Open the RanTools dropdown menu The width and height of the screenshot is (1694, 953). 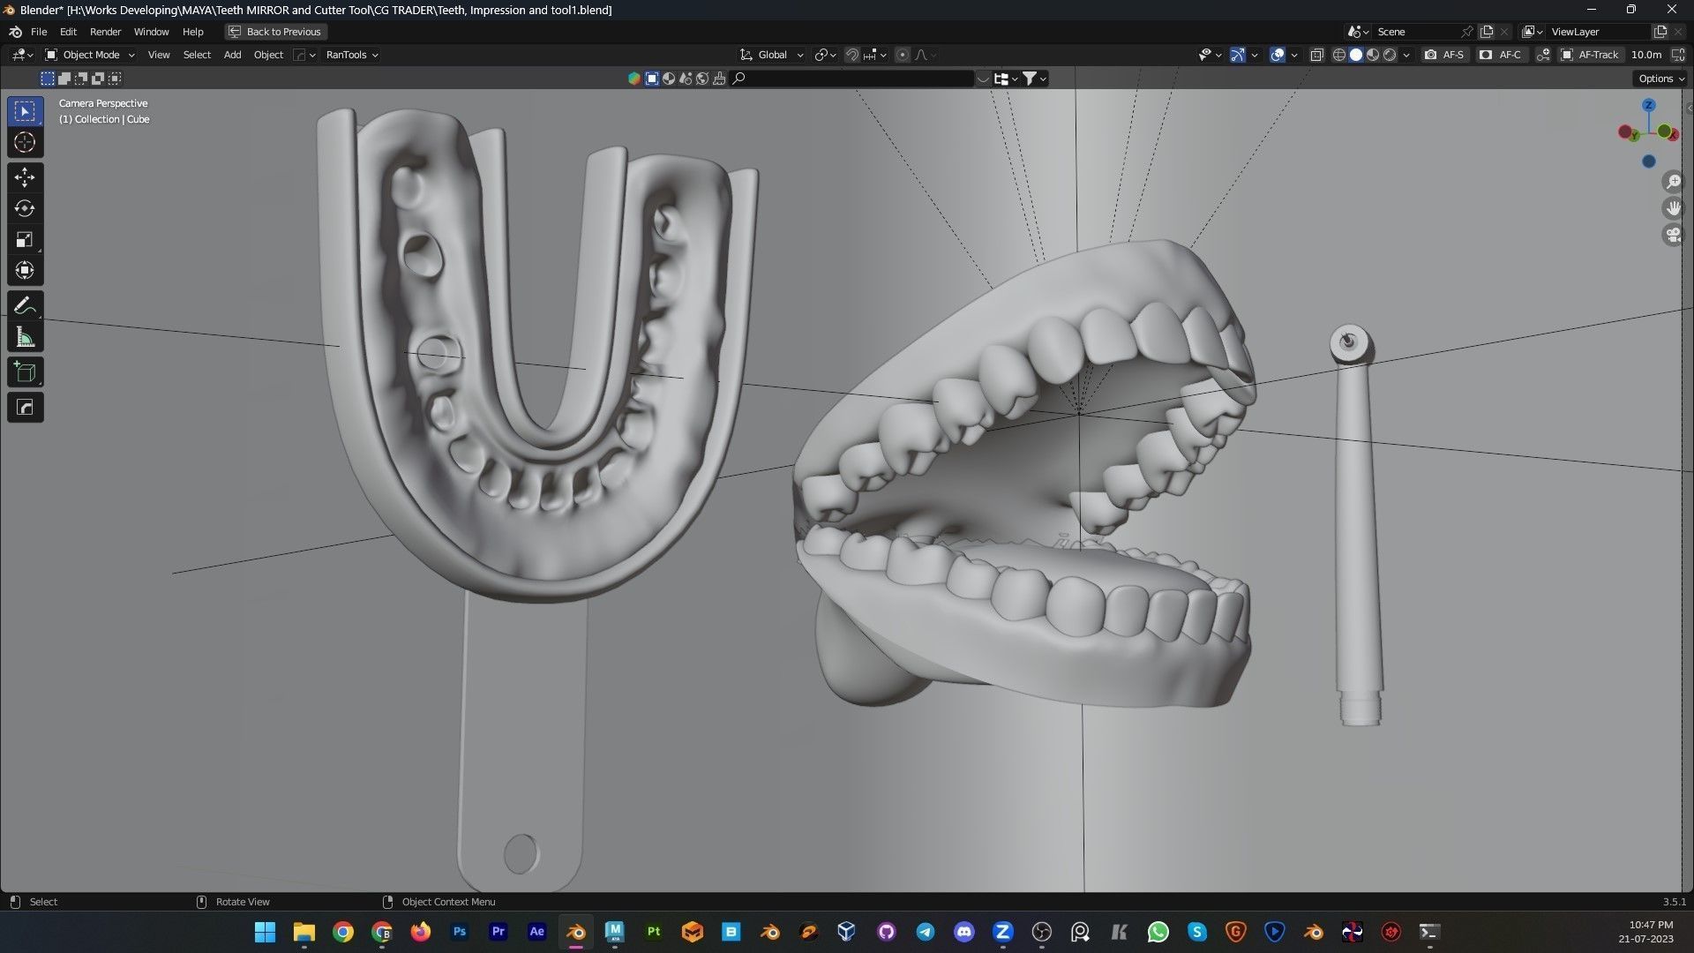(x=352, y=55)
